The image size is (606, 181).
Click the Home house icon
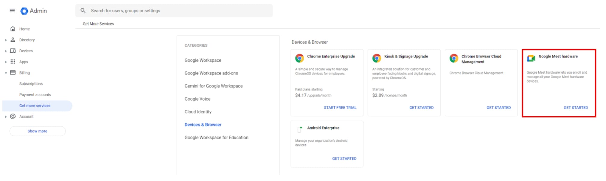(x=13, y=29)
